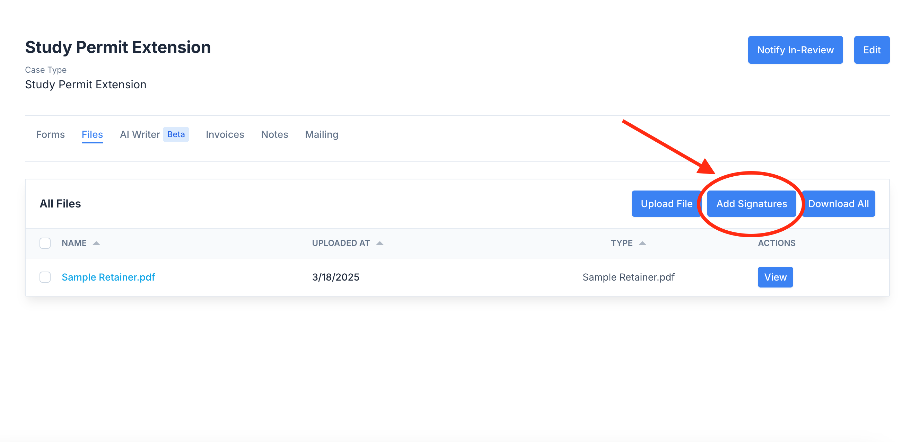
Task: Sort by Name using its arrow
Action: 96,243
